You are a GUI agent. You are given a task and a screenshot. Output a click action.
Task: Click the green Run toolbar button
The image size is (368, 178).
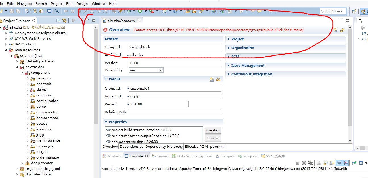(140, 11)
